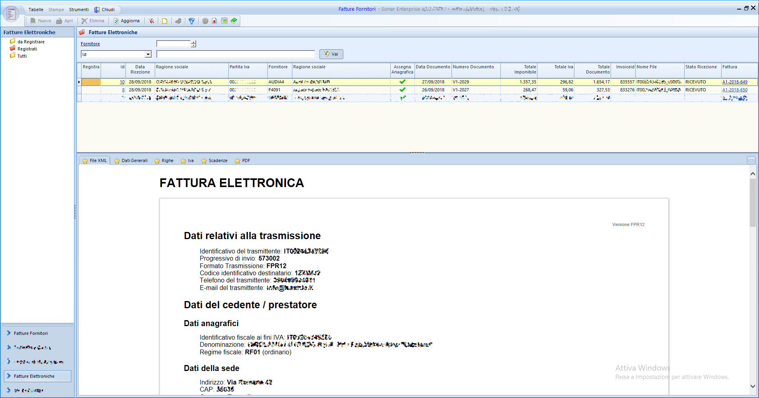Open the Id search field dropdown
759x398 pixels.
(148, 54)
